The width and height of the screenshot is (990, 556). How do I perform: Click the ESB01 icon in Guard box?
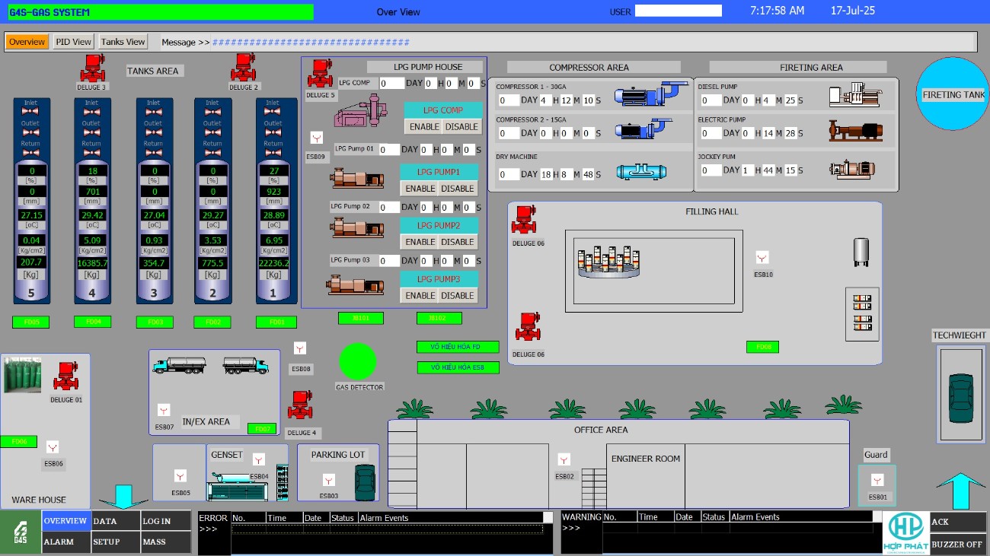(877, 481)
